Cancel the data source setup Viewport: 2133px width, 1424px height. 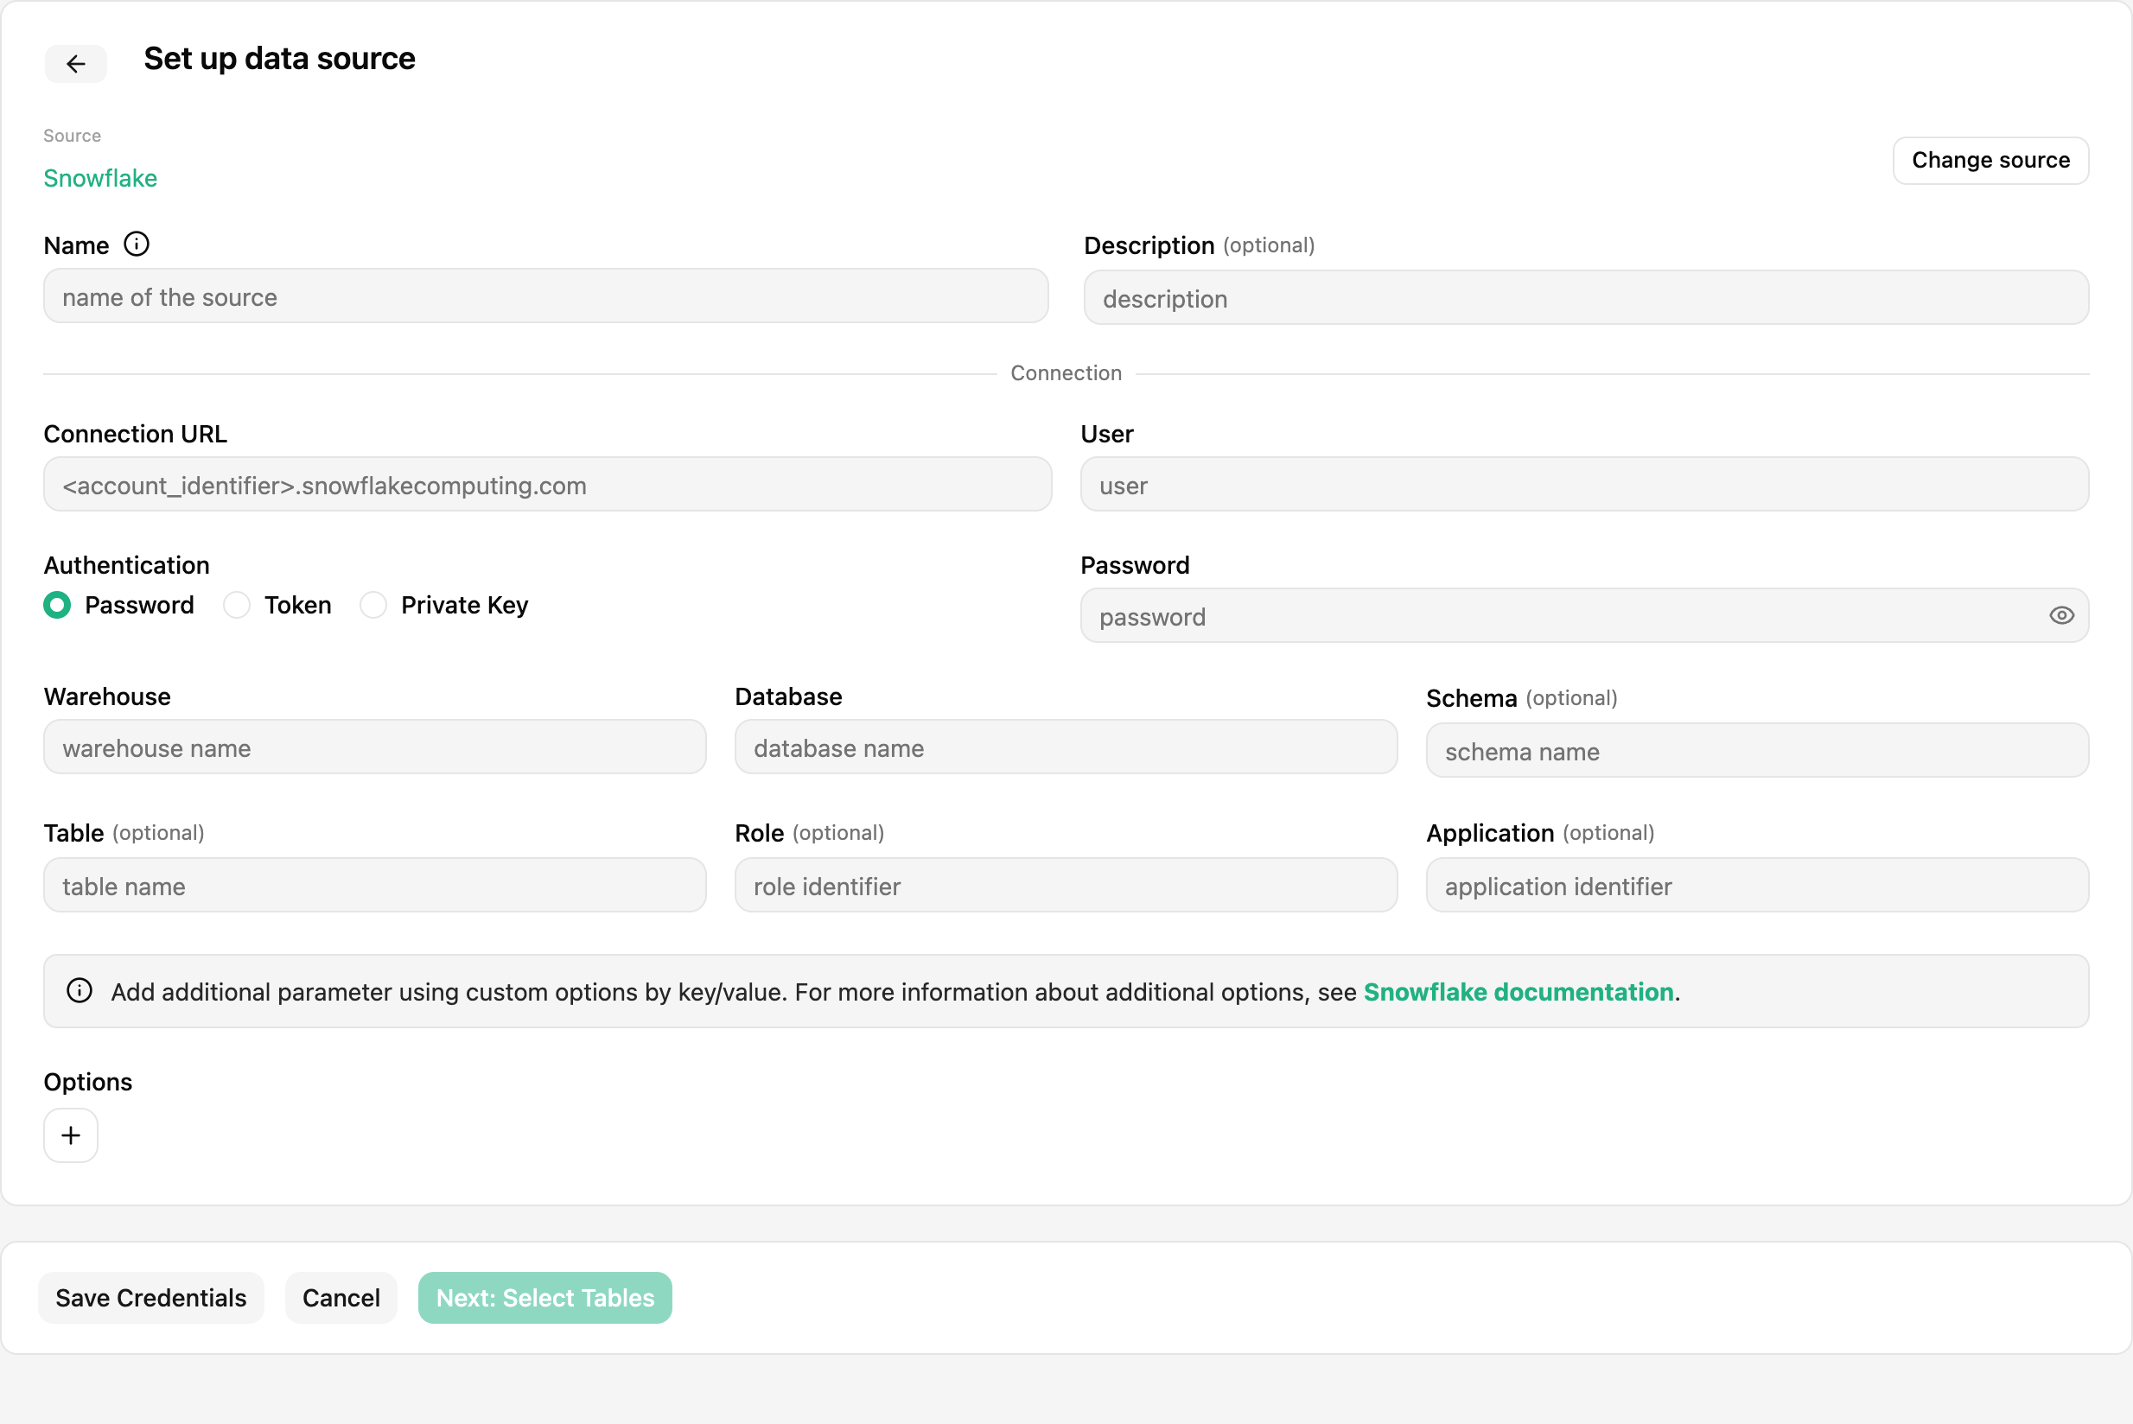pos(341,1298)
